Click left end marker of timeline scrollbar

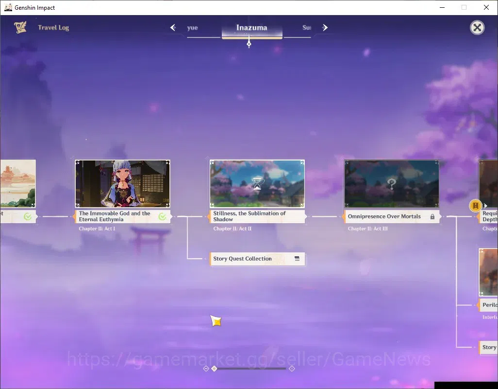[206, 369]
